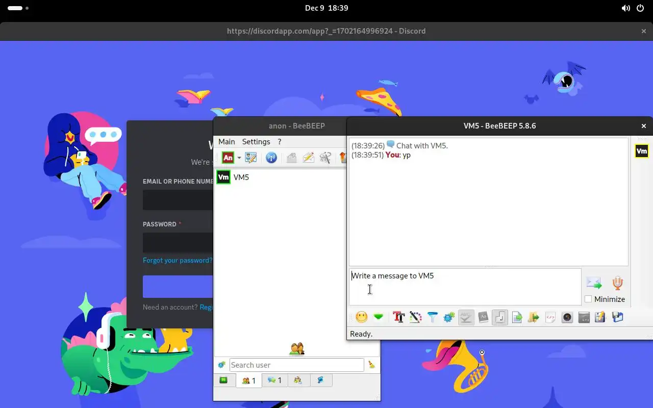Click the Discord email or phone input field
This screenshot has height=408, width=653.
178,200
